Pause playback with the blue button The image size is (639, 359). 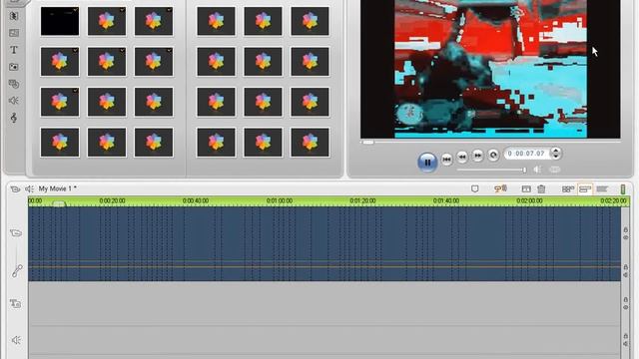(x=427, y=162)
